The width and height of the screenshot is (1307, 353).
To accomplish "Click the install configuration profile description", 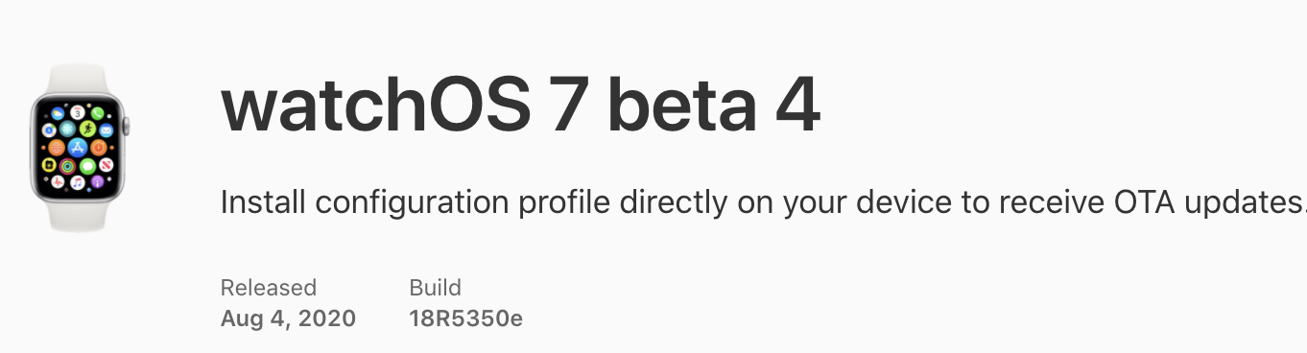I will (763, 203).
